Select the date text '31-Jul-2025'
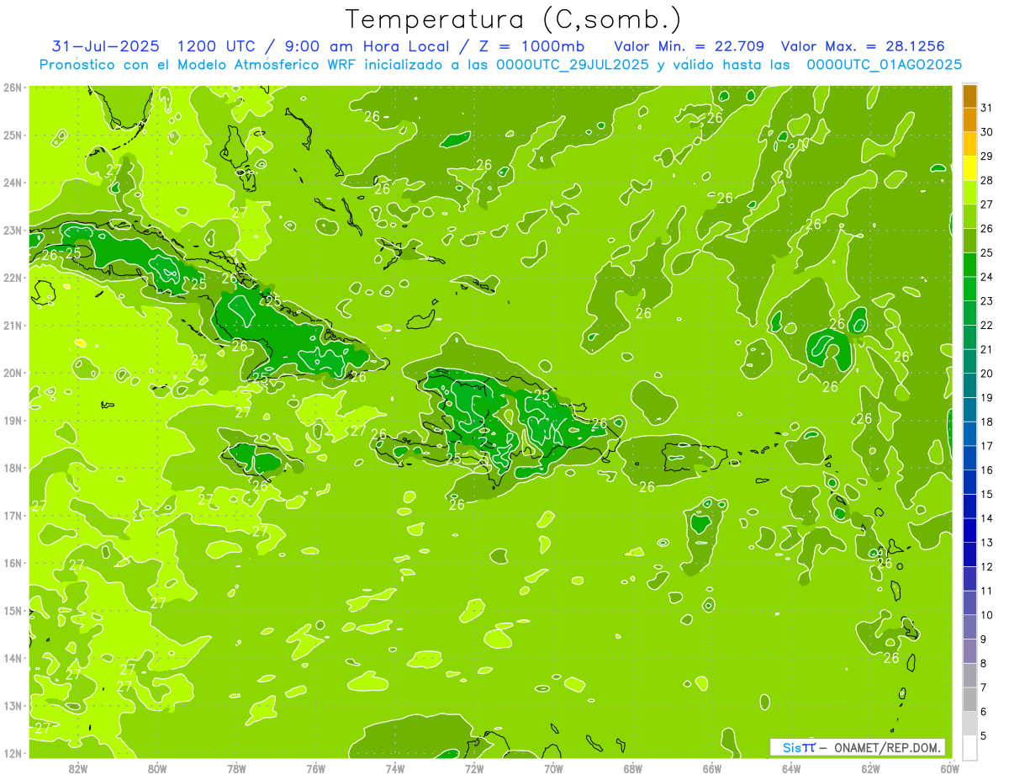 coord(105,45)
